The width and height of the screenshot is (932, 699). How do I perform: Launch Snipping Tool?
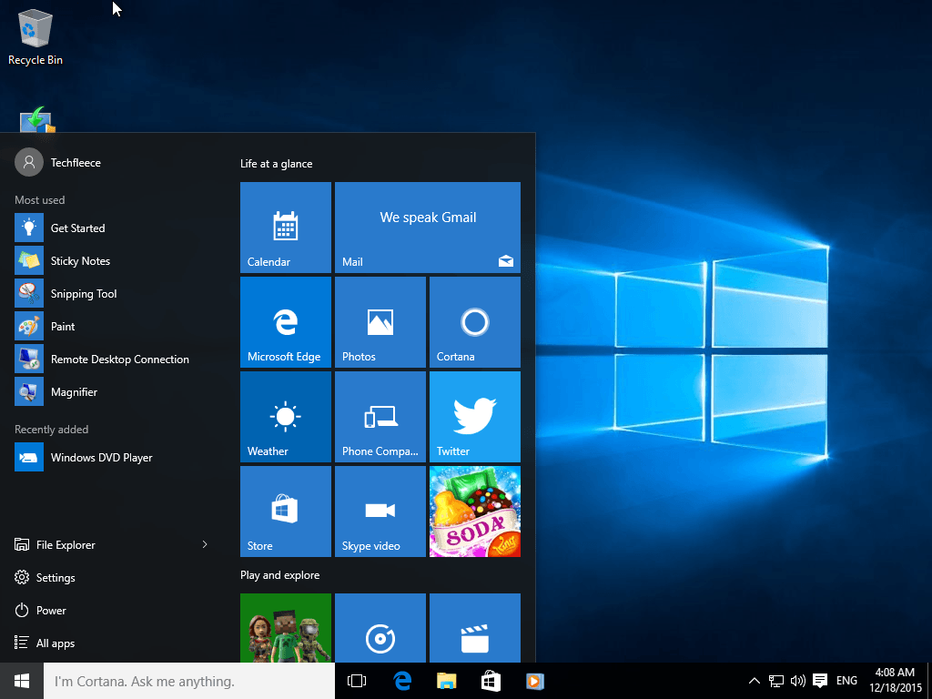click(x=113, y=293)
